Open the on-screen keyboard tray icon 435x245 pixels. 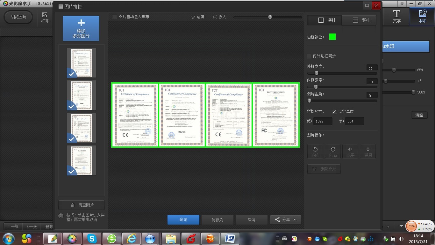coord(285,238)
